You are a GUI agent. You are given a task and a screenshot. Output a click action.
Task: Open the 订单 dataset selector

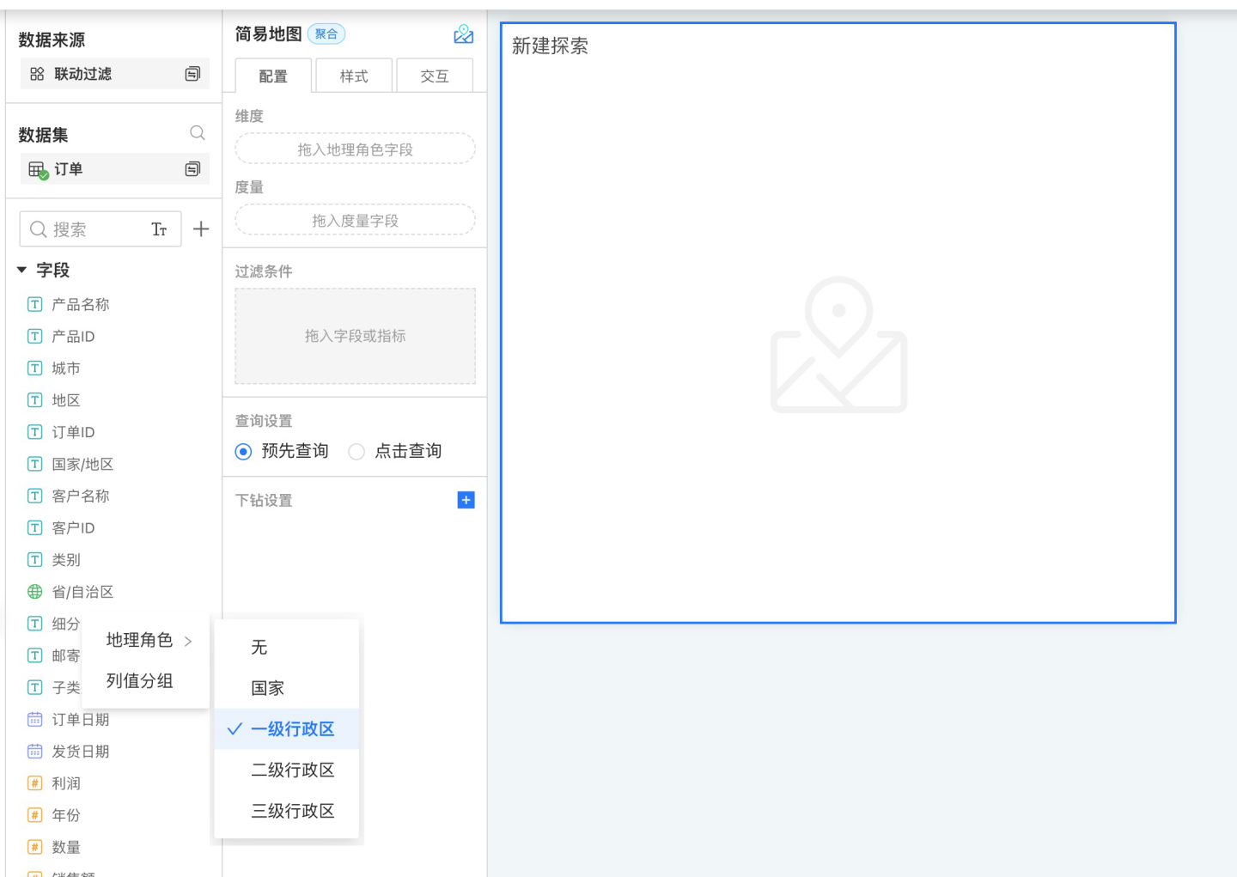tap(103, 169)
